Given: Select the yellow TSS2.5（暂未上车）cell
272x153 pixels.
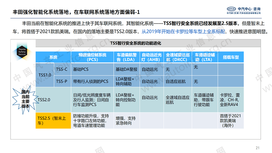Looking at the screenshot, I should click(x=53, y=121).
